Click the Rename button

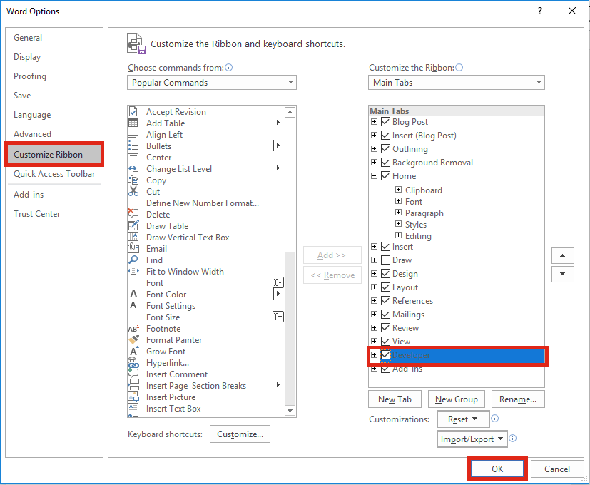click(x=518, y=399)
